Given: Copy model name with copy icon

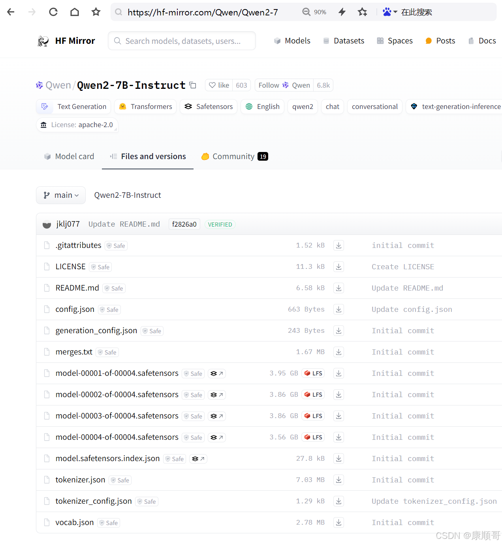Looking at the screenshot, I should click(193, 85).
